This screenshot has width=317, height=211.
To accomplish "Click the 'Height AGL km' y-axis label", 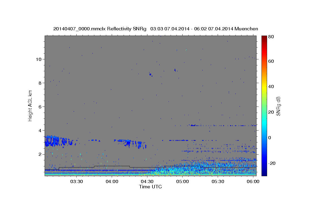I will coord(30,105).
